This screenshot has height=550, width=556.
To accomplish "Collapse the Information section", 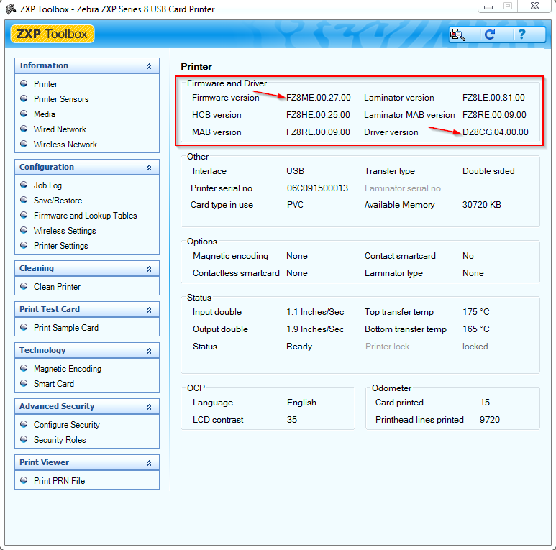I will [149, 66].
